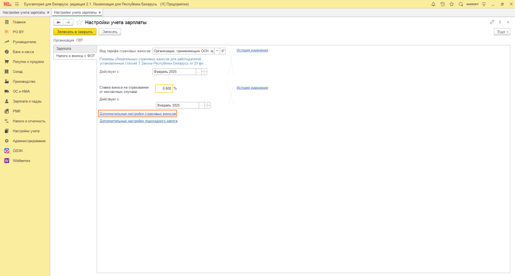Open РМК section

25,111
